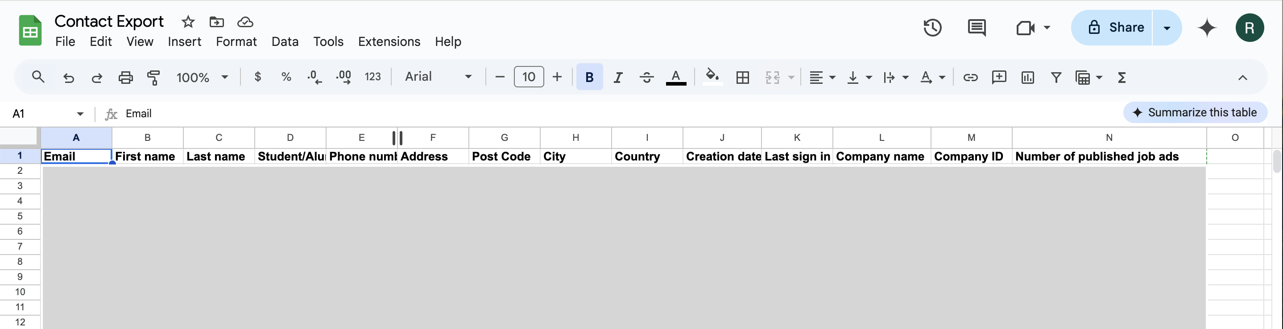This screenshot has width=1283, height=329.
Task: Expand the zoom level dropdown
Action: [x=202, y=77]
